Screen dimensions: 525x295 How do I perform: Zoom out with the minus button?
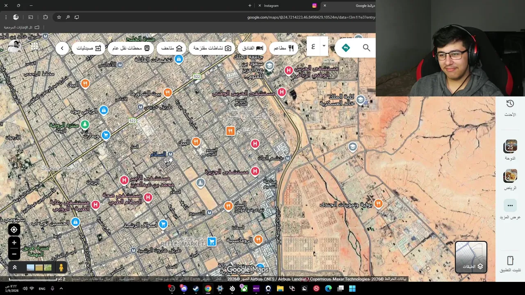click(14, 254)
